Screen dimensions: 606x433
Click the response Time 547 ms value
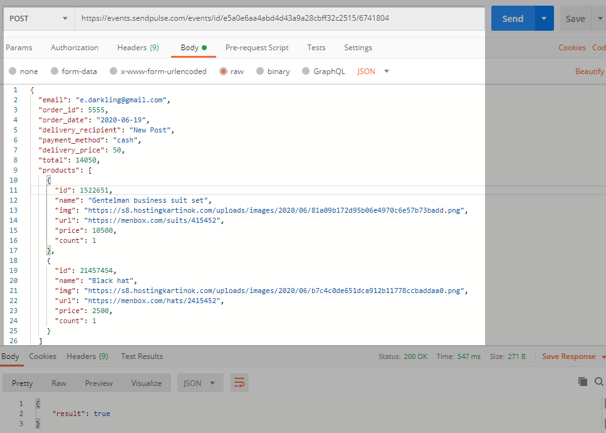coord(469,356)
